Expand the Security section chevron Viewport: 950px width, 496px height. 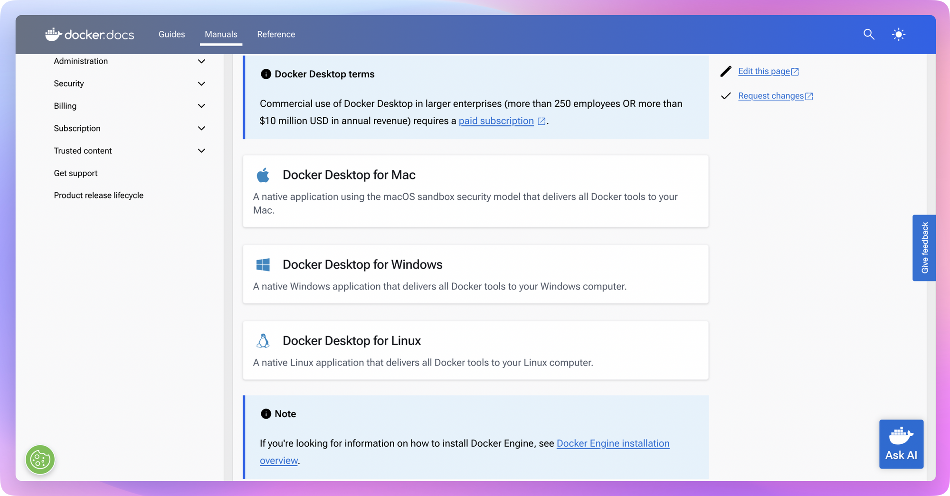click(x=201, y=84)
